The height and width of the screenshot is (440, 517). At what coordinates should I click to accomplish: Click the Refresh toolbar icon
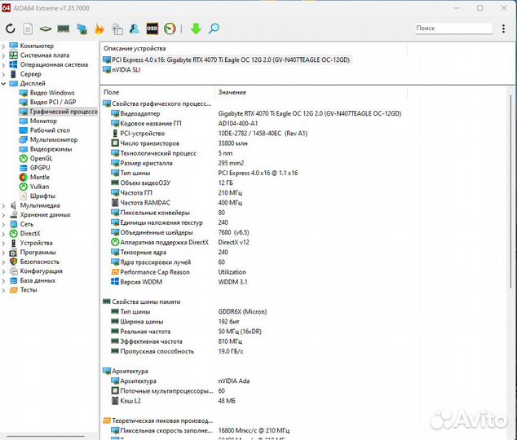[11, 29]
